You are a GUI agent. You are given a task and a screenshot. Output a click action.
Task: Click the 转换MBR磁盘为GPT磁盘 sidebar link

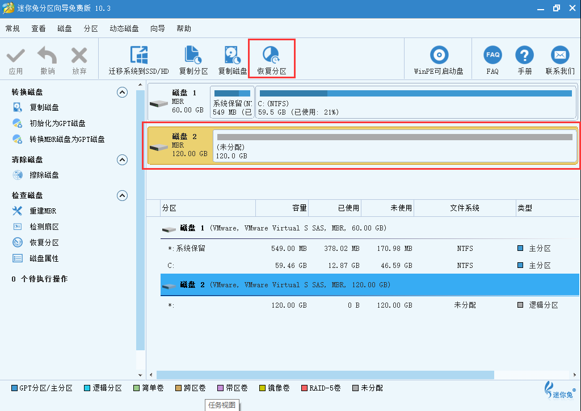(x=67, y=139)
